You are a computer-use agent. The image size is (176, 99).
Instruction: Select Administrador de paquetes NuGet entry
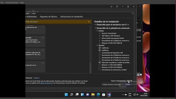113,38
